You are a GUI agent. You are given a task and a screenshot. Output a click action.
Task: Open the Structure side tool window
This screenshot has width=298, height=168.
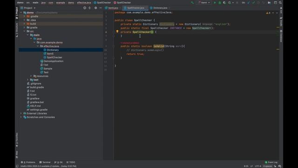pos(17,30)
